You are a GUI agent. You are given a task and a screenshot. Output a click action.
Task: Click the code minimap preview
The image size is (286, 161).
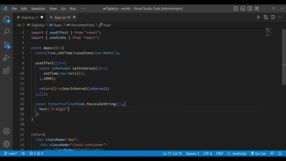[269, 32]
